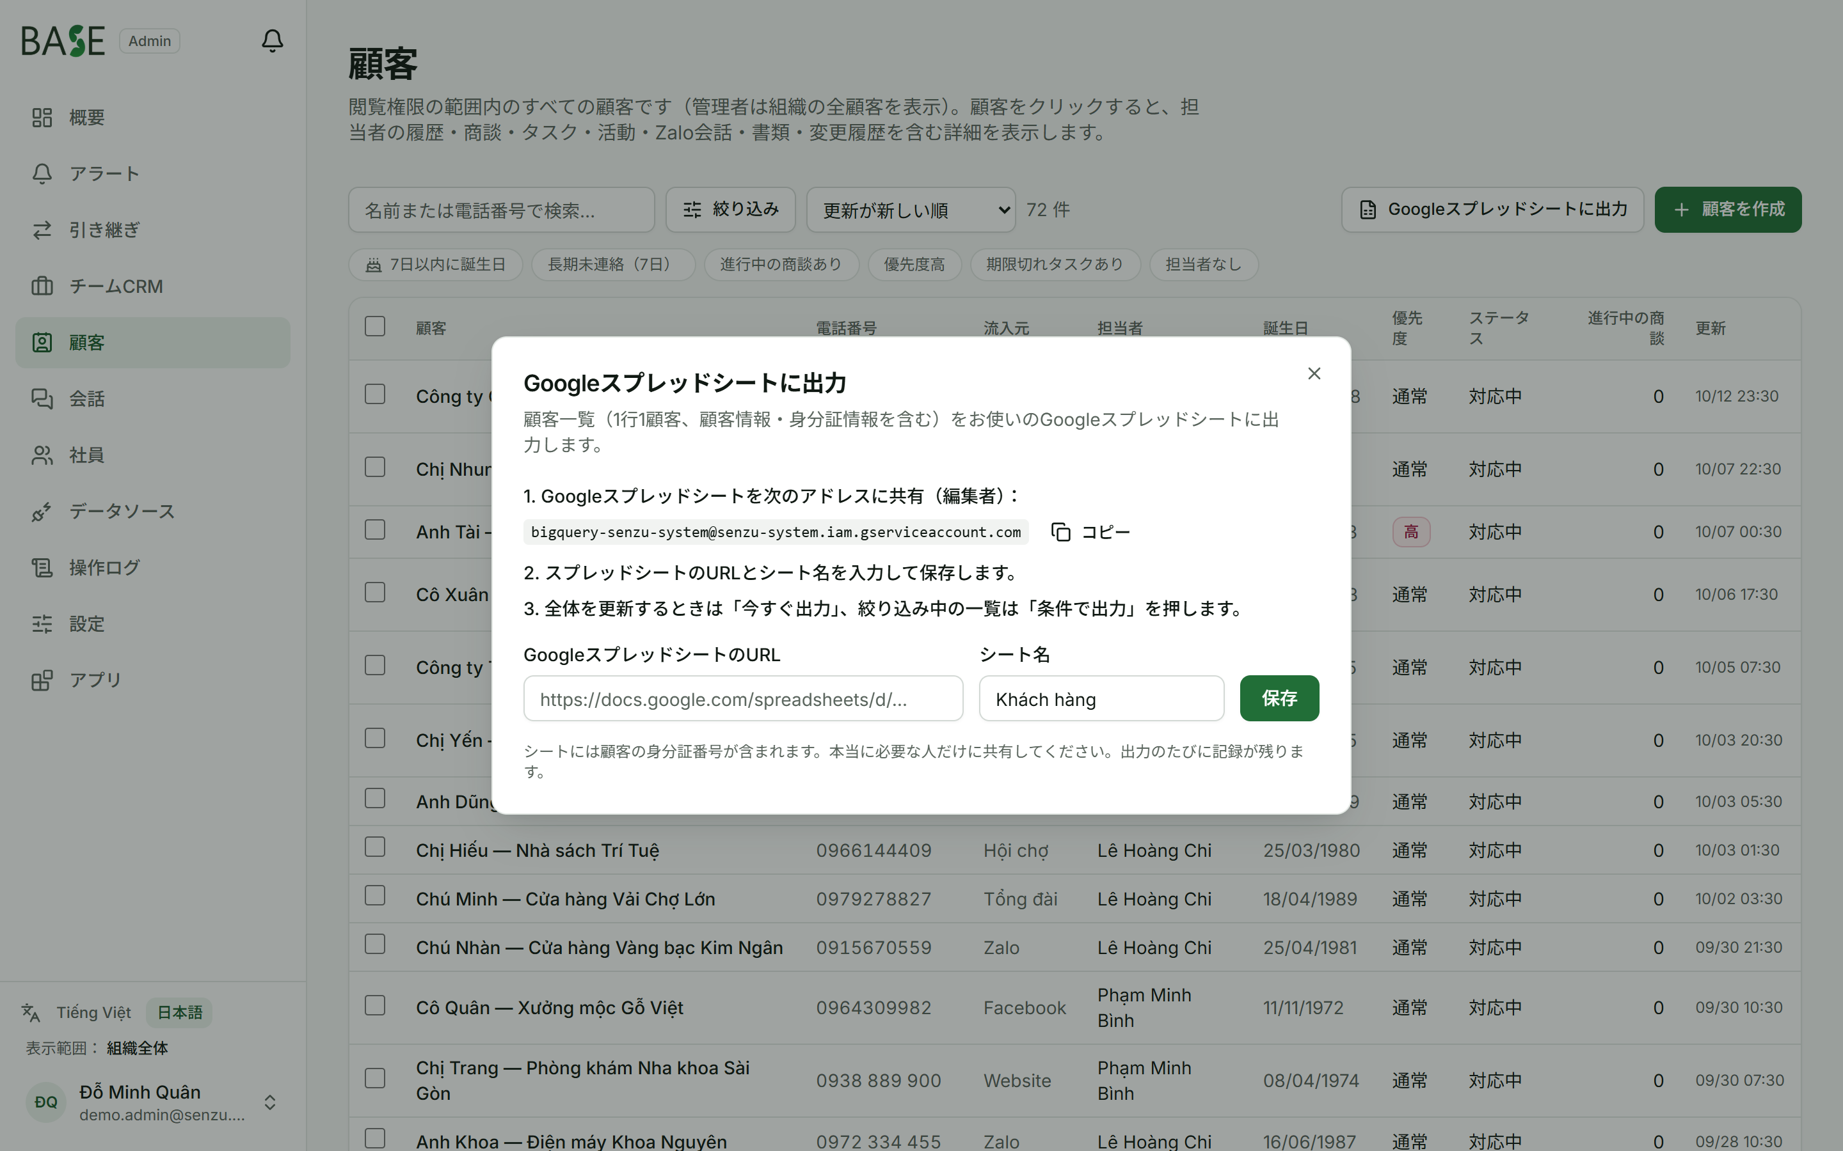Screen dimensions: 1843x1151
Task: Toggle the 進行中の商談あり filter chip
Action: (781, 264)
